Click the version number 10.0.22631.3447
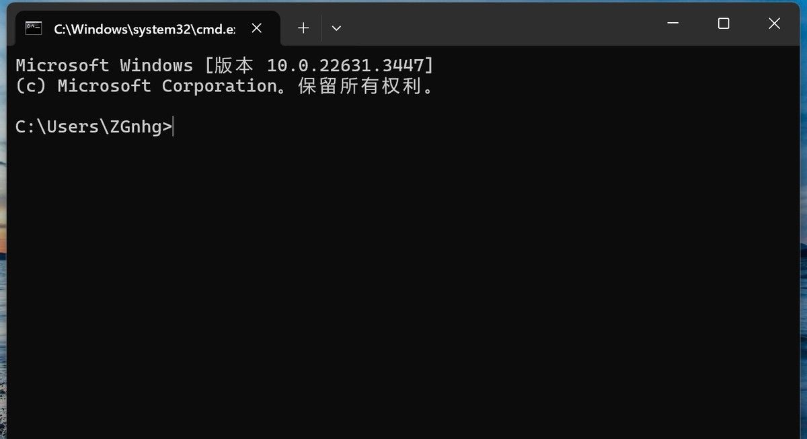 [346, 66]
